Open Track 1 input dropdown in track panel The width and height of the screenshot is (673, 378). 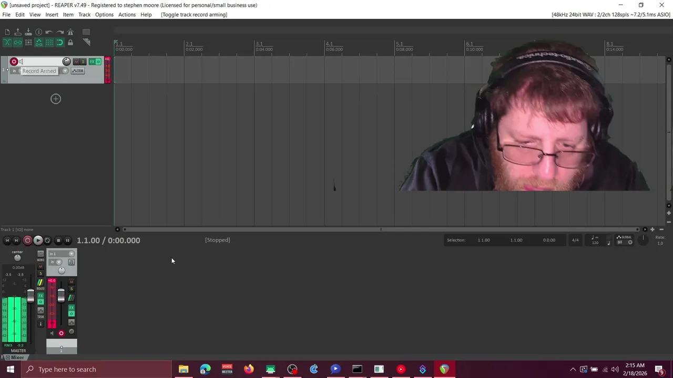tap(65, 71)
